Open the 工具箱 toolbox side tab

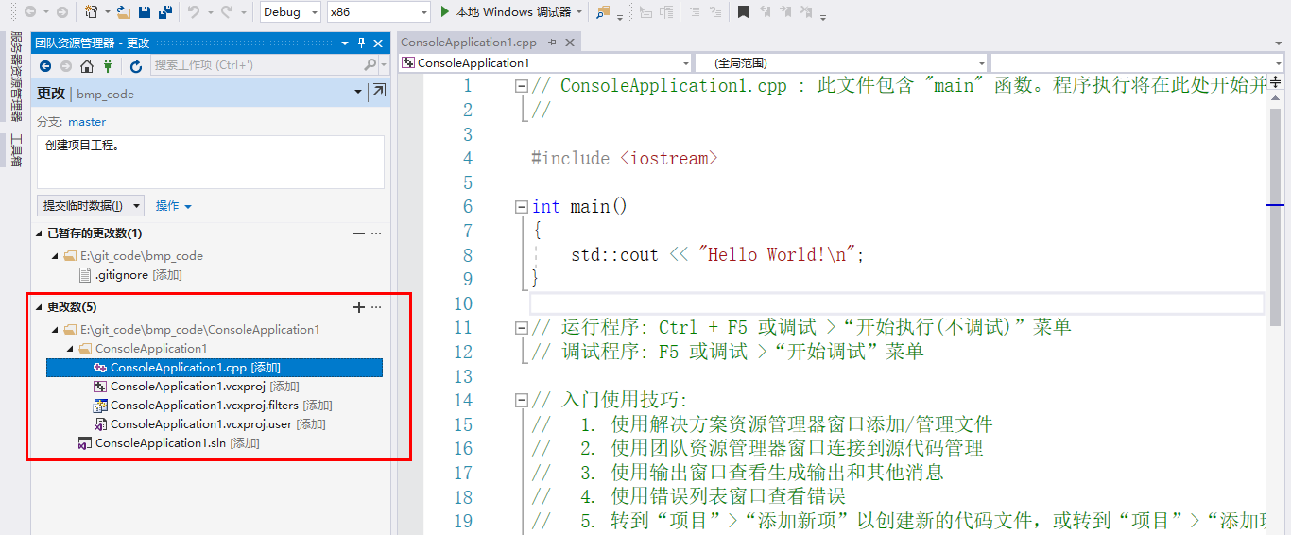15,150
